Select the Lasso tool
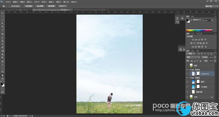 [x=2, y=20]
